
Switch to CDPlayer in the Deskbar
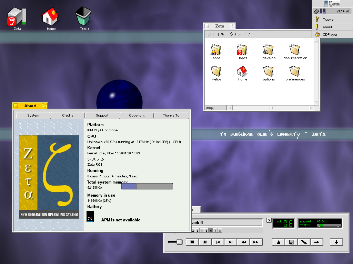pos(332,34)
